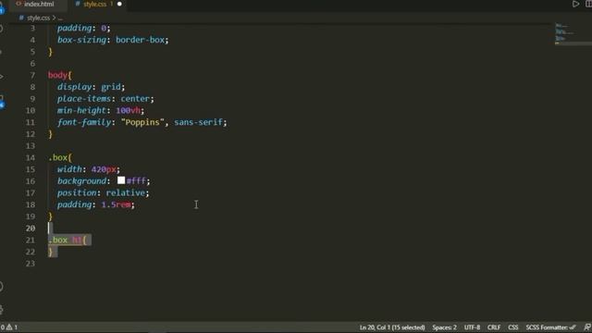Click SCSS Formatter status item
592x333 pixels.
(550, 327)
